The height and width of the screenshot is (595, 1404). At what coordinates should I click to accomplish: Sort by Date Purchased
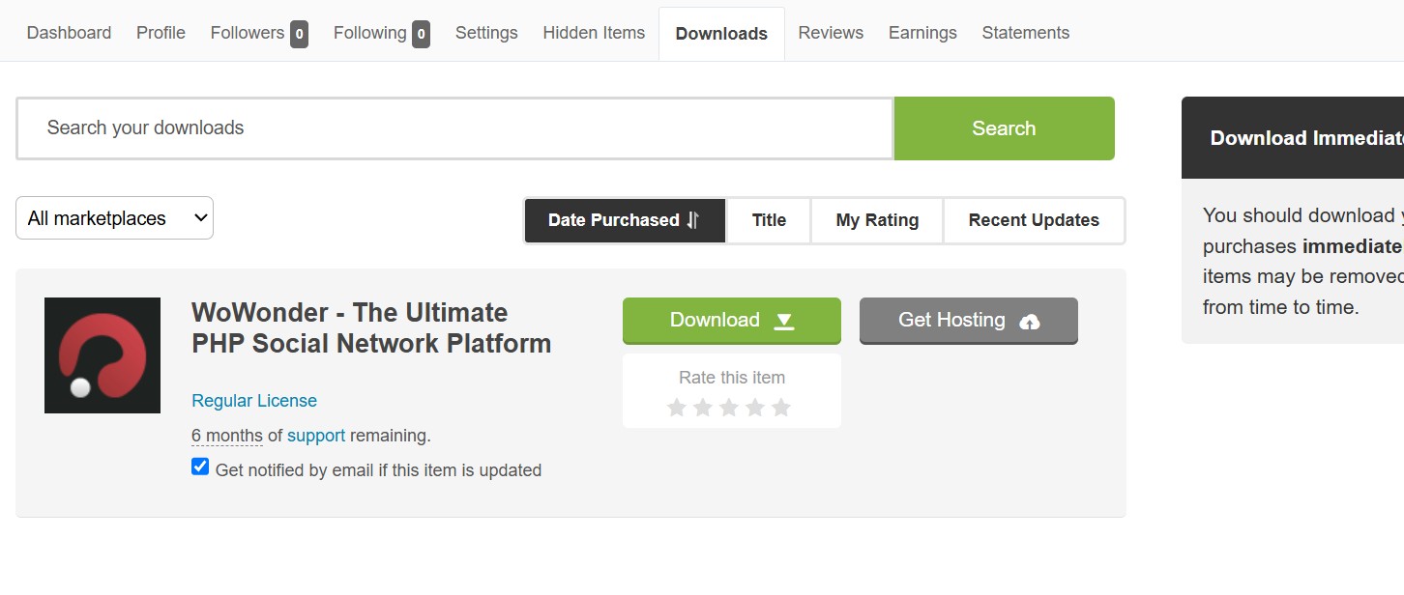[625, 220]
